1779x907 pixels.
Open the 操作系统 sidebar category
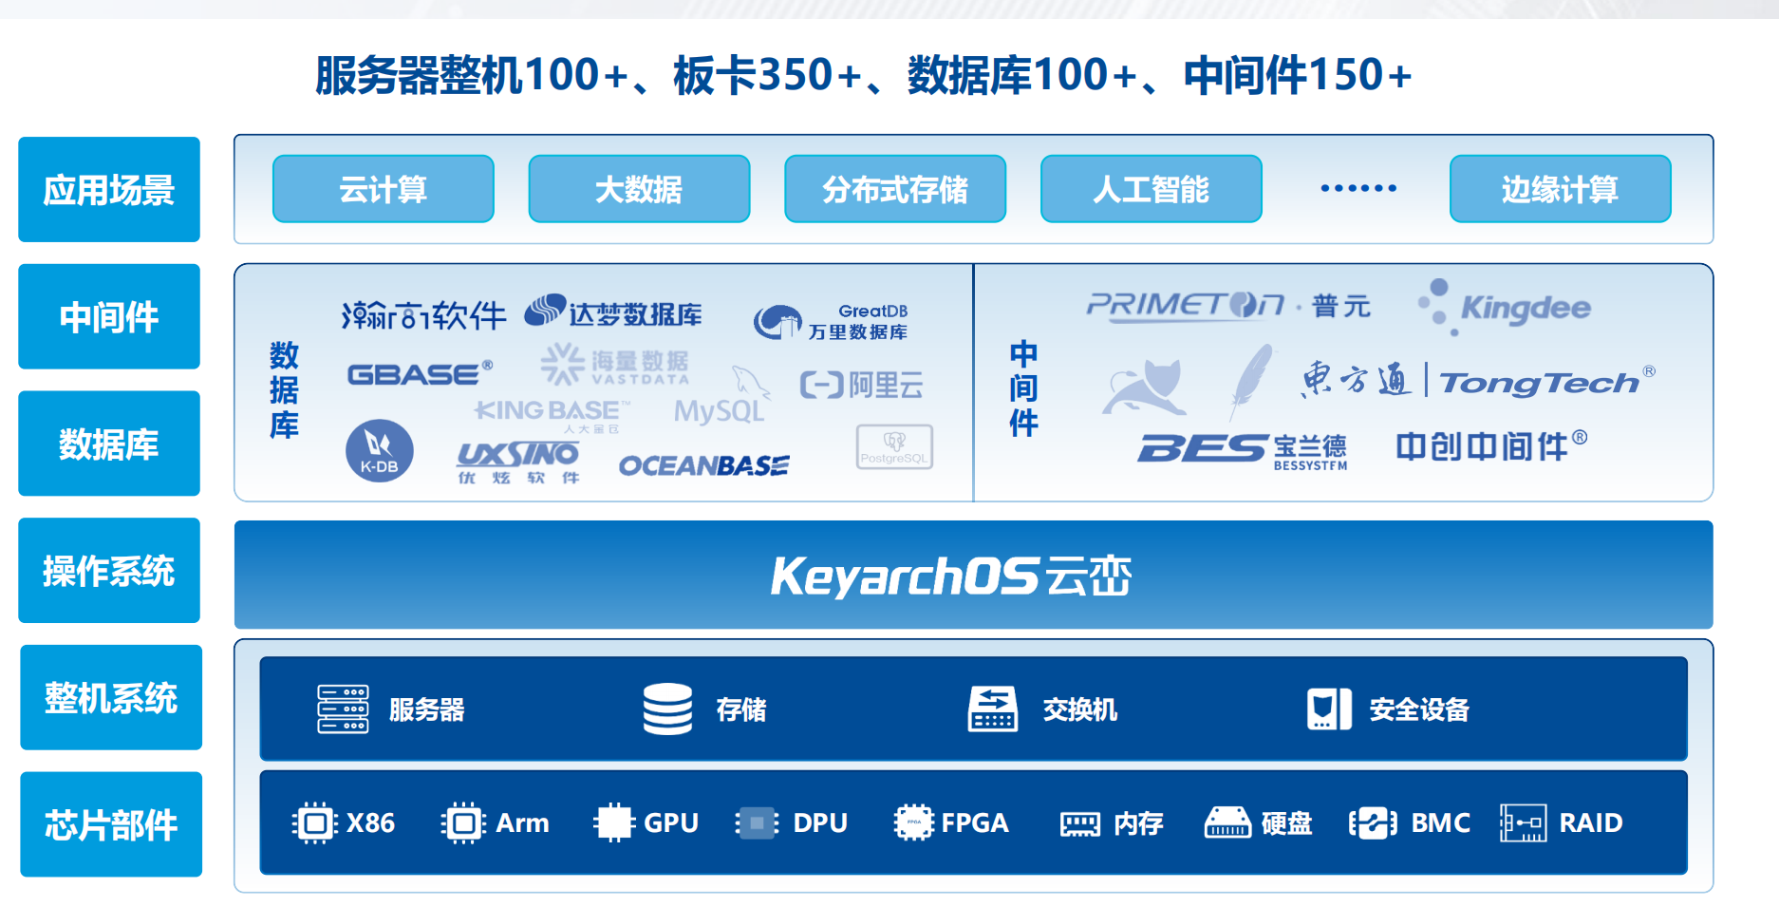click(x=108, y=571)
